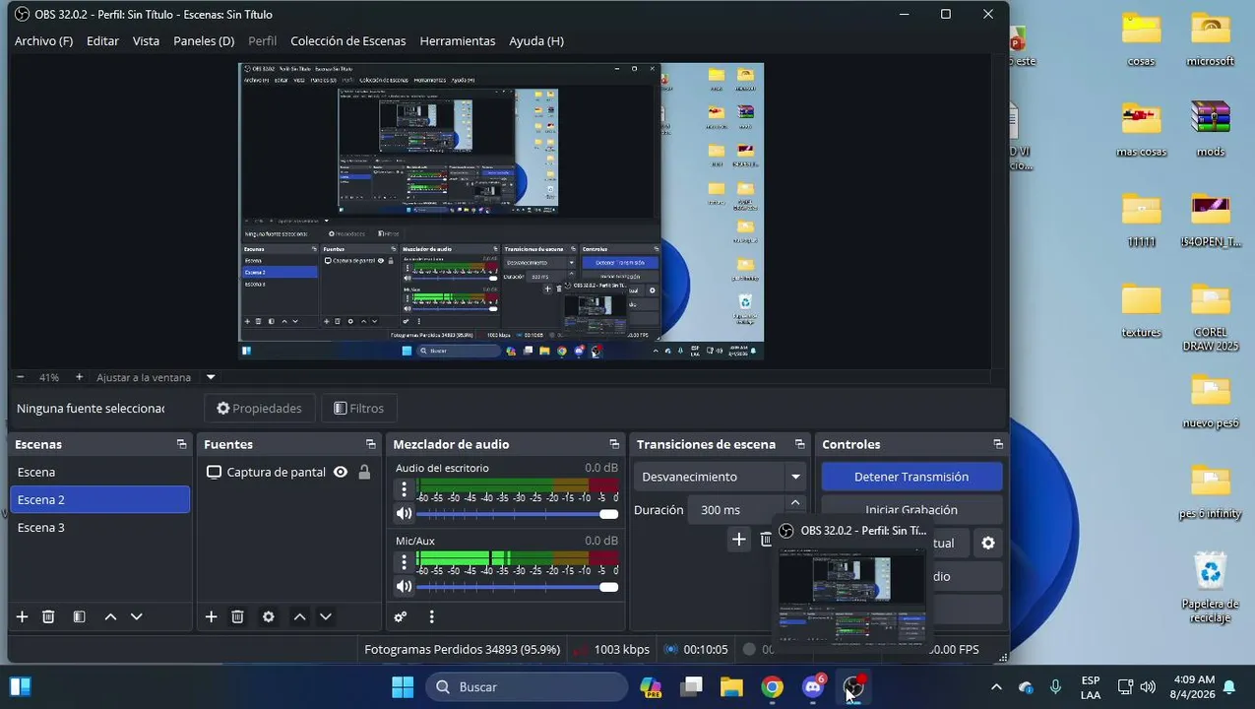
Task: Pop out the Escenas dock panel
Action: coord(181,444)
